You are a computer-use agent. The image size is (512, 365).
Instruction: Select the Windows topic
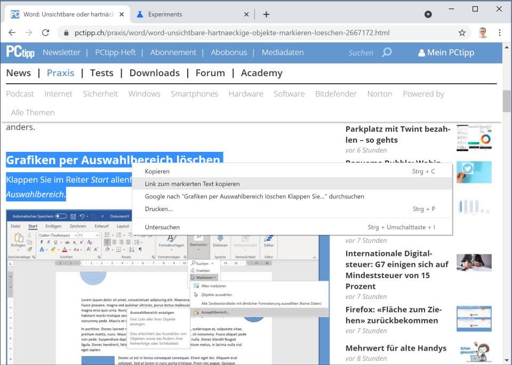(144, 94)
